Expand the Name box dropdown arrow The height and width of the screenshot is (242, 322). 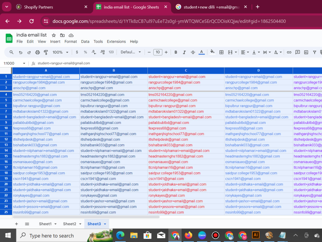(24, 63)
